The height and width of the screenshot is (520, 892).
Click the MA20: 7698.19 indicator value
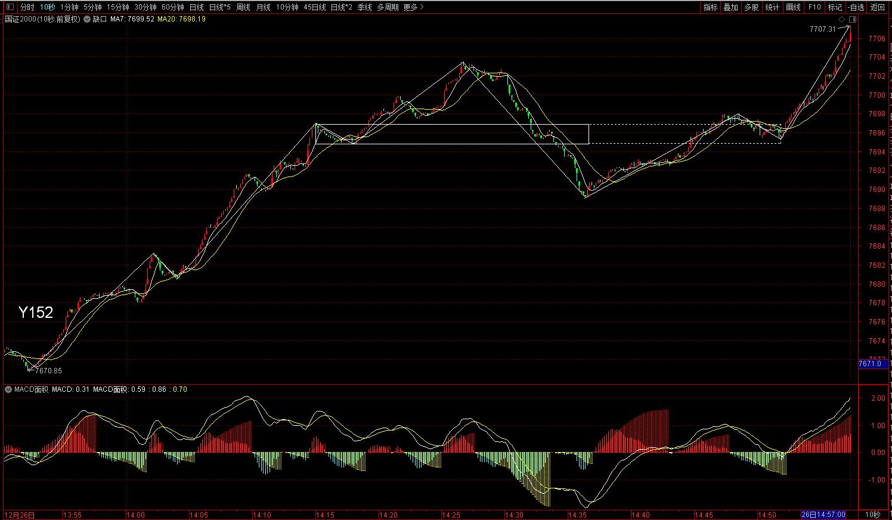(x=181, y=19)
